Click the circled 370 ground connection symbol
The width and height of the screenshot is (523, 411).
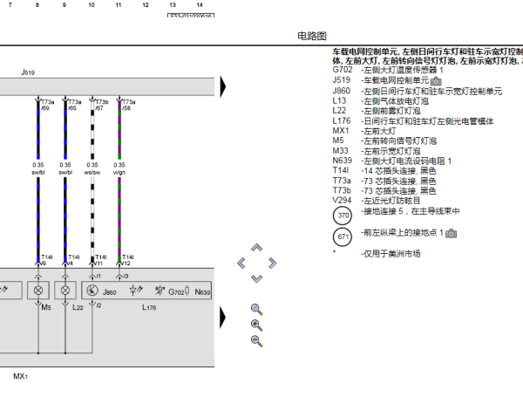click(343, 216)
